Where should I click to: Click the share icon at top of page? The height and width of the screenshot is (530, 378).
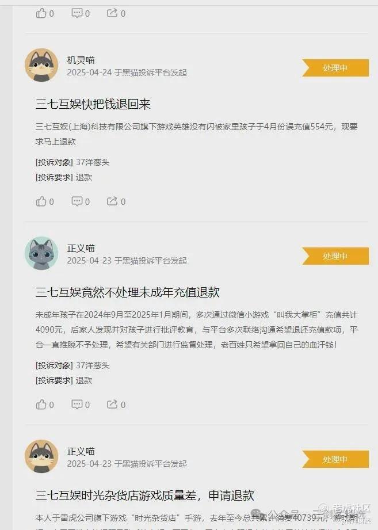(112, 13)
